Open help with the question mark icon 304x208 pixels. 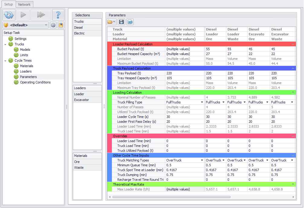58,15
